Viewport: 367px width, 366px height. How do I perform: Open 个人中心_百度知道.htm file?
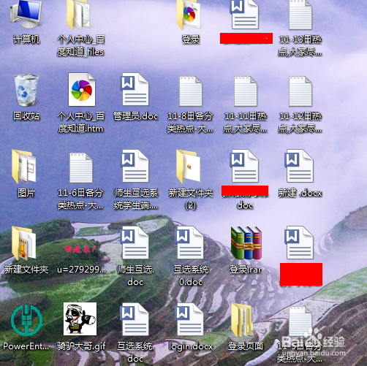[x=82, y=89]
